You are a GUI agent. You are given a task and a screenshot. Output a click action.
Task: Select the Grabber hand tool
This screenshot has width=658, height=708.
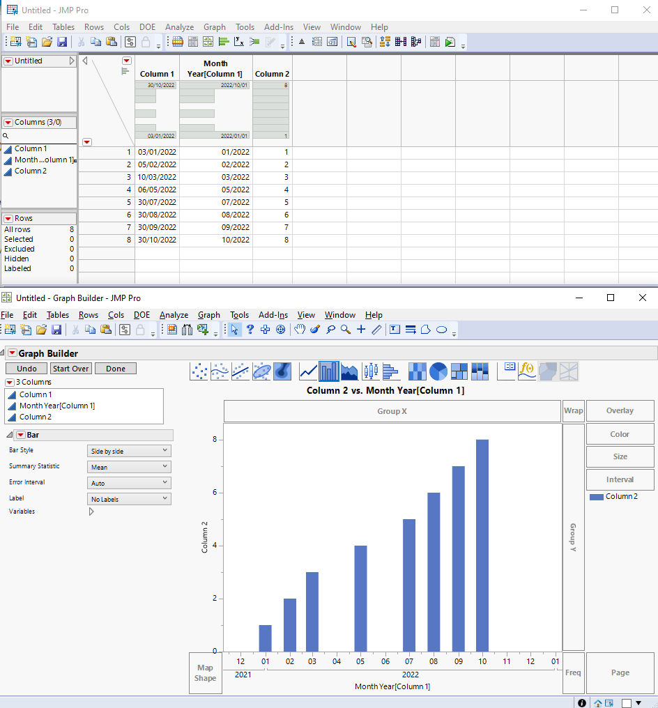[x=300, y=330]
